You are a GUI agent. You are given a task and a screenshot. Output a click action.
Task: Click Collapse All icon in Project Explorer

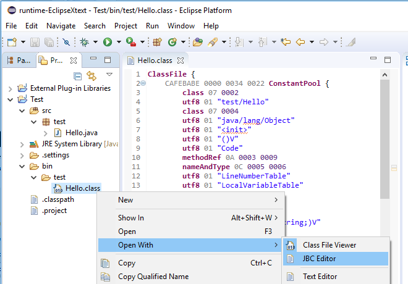tap(78, 76)
